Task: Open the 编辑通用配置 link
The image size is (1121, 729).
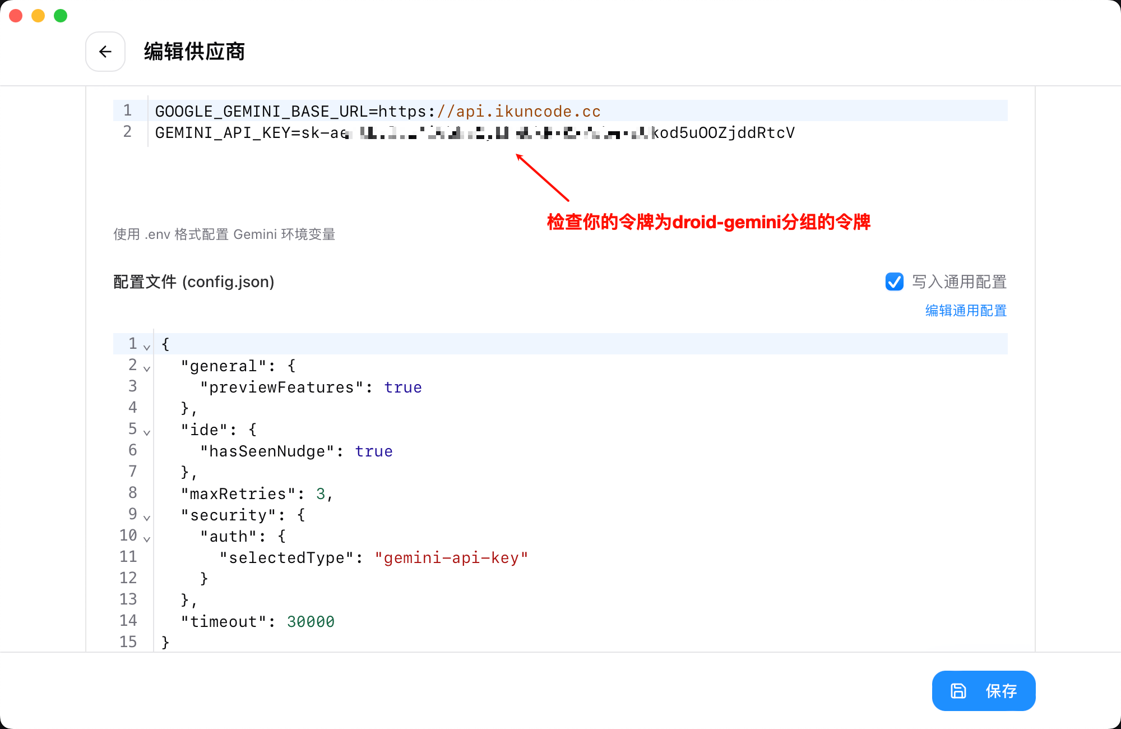Action: tap(965, 311)
